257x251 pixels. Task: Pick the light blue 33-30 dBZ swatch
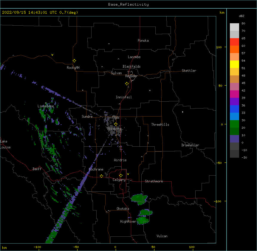[234, 117]
